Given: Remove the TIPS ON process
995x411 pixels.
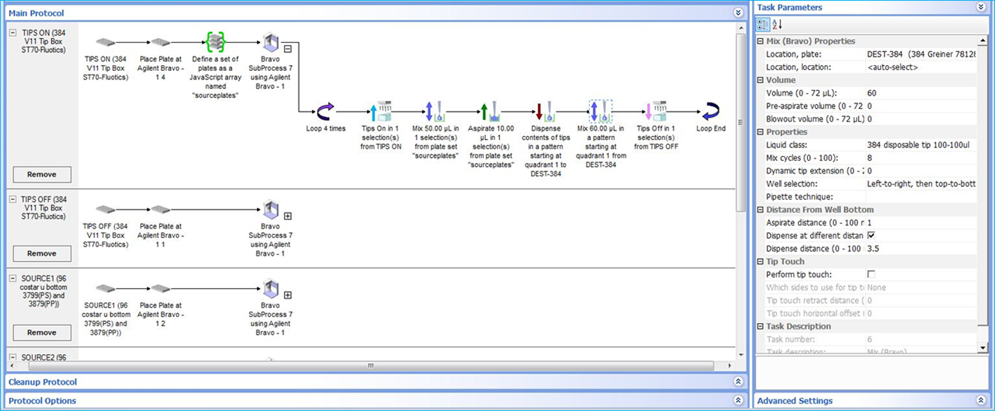Looking at the screenshot, I should pyautogui.click(x=42, y=175).
